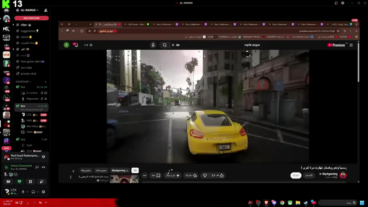Open Discord user settings gear
Image resolution: width=368 pixels, height=207 pixels.
(x=43, y=192)
